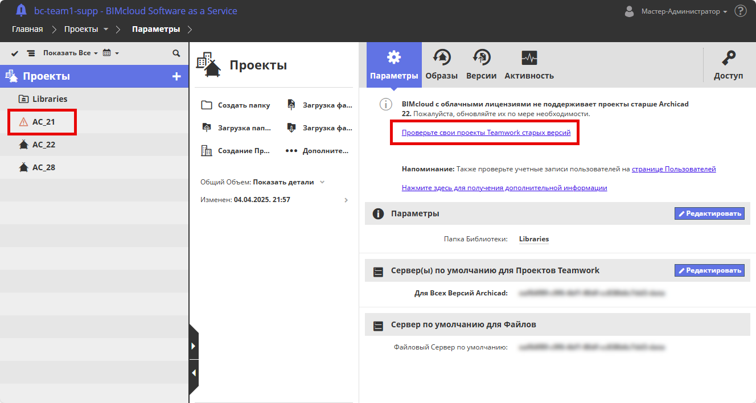This screenshot has height=403, width=756.
Task: Click the project icon next to AC_28
Action: point(23,167)
